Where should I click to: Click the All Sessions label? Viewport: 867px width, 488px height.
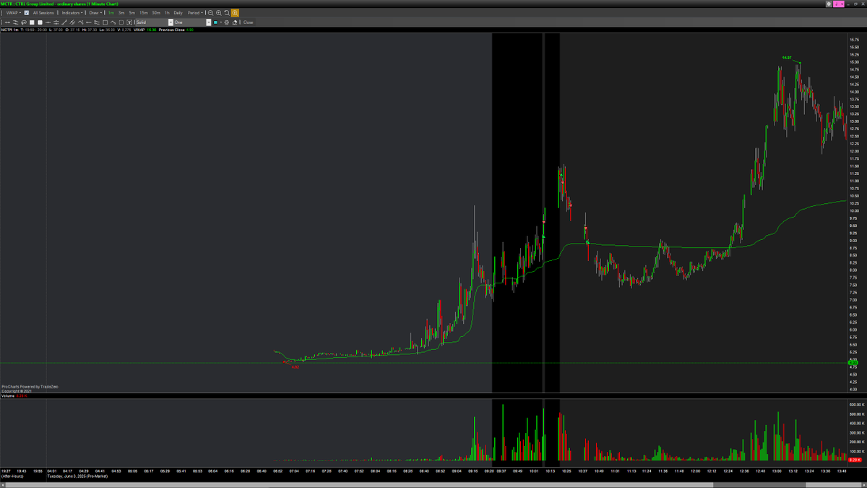point(43,13)
